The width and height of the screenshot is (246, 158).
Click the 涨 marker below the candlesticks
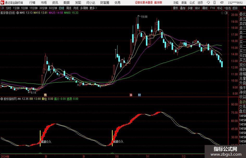coord(131,95)
